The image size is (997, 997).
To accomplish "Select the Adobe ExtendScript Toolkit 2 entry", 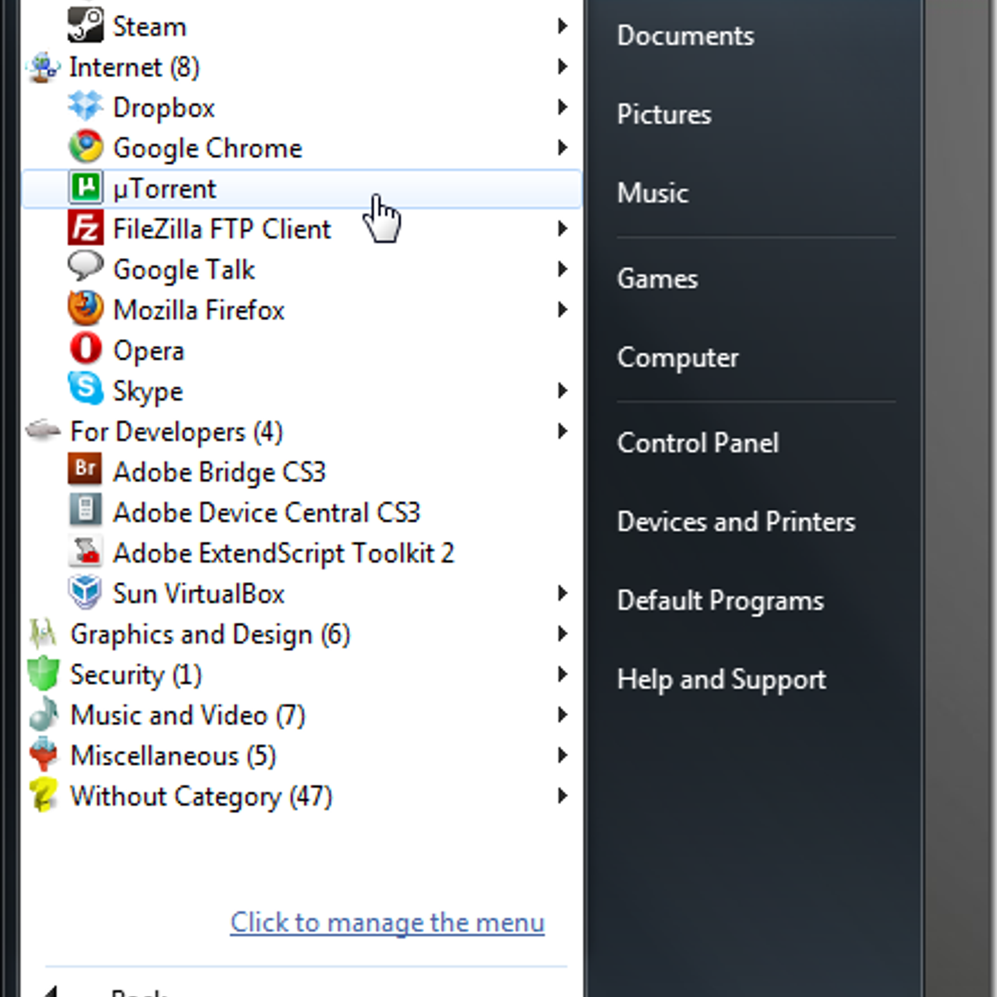I will pos(302,553).
